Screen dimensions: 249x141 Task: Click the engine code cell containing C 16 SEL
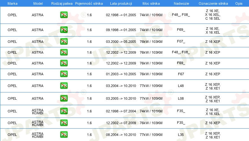[213, 15]
